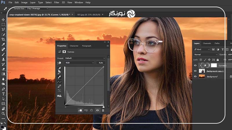
Task: Open the Normal blend mode dropdown
Action: 205,55
